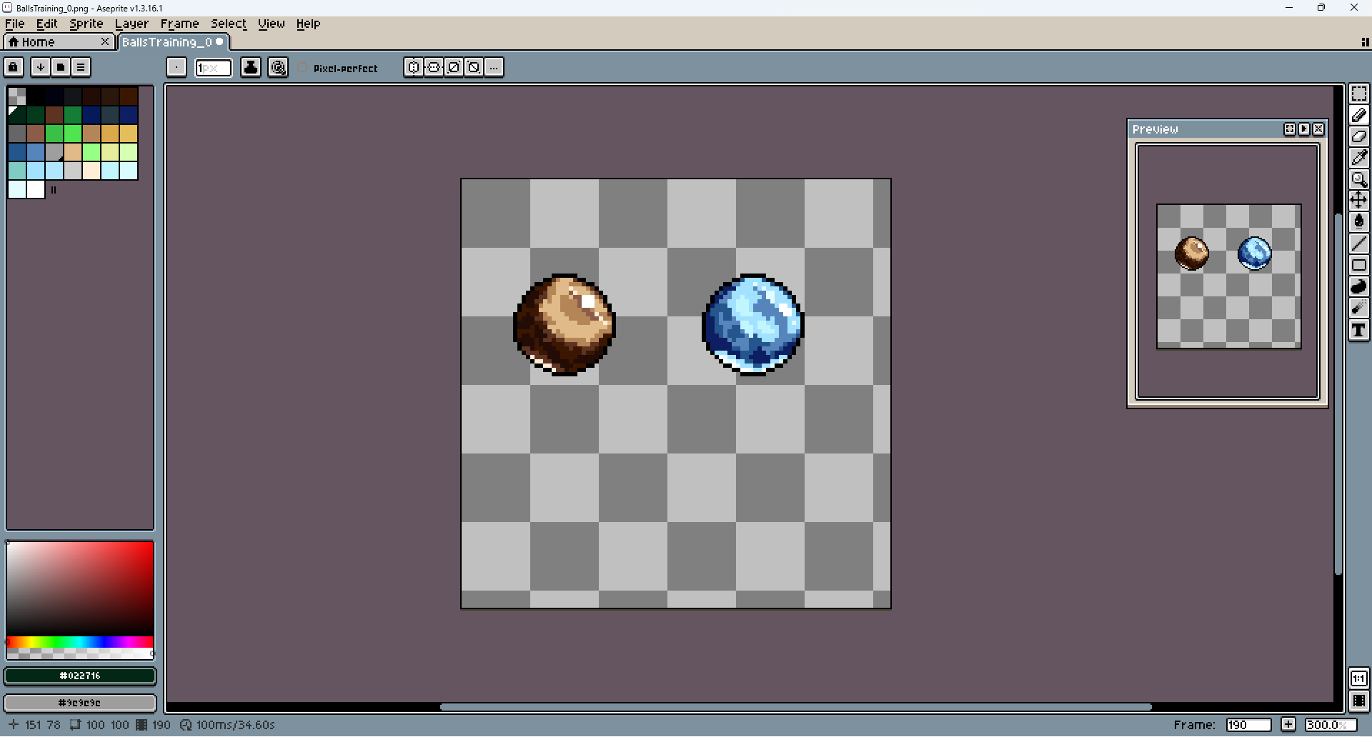Click the Frame number input field

click(1248, 725)
